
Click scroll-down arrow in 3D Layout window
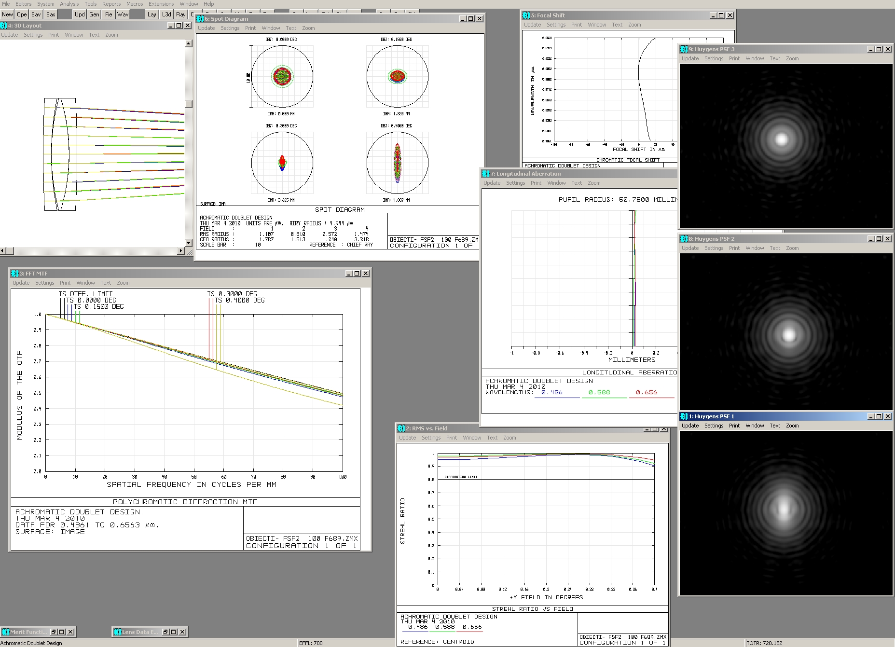coord(189,243)
